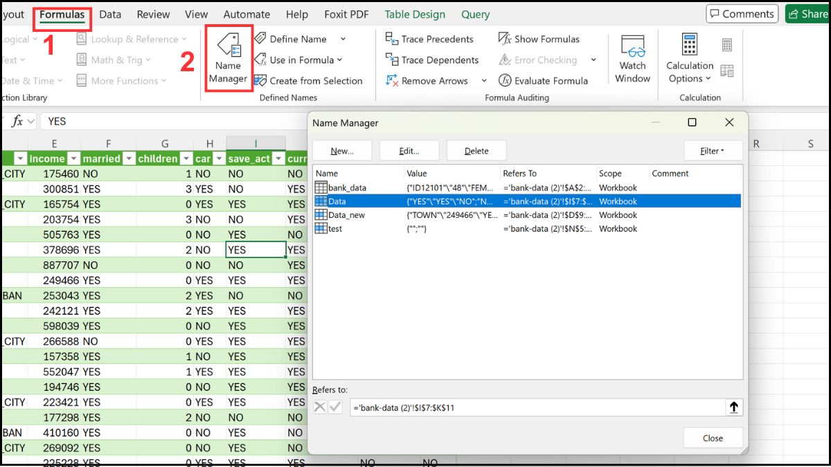Expand the More Functions dropdown
This screenshot has width=831, height=467.
122,80
